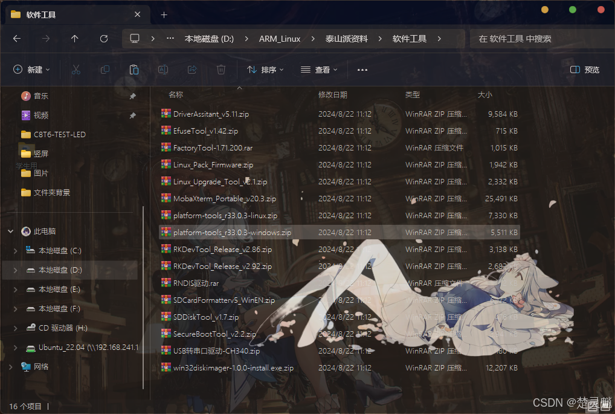Expand chevron after ARM_Linux breadcrumb
Screen dimensions: 615x414
(313, 39)
